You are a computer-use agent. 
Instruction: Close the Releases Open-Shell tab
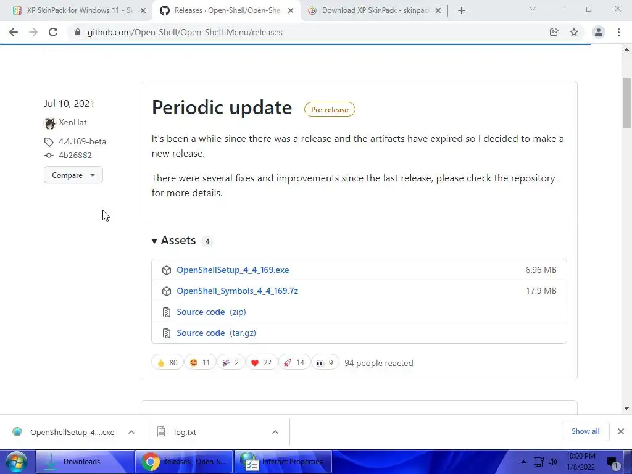point(291,11)
